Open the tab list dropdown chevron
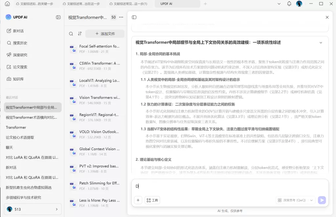336x217 pixels. point(279,4)
